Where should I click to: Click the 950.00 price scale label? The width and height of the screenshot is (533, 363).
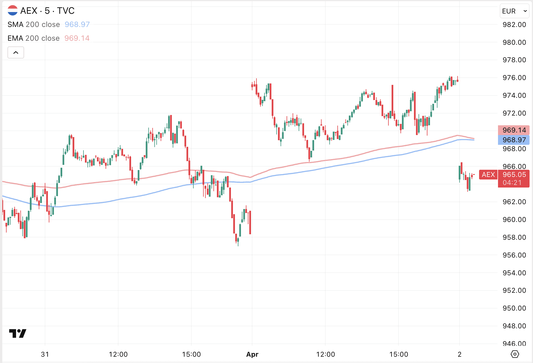(514, 308)
